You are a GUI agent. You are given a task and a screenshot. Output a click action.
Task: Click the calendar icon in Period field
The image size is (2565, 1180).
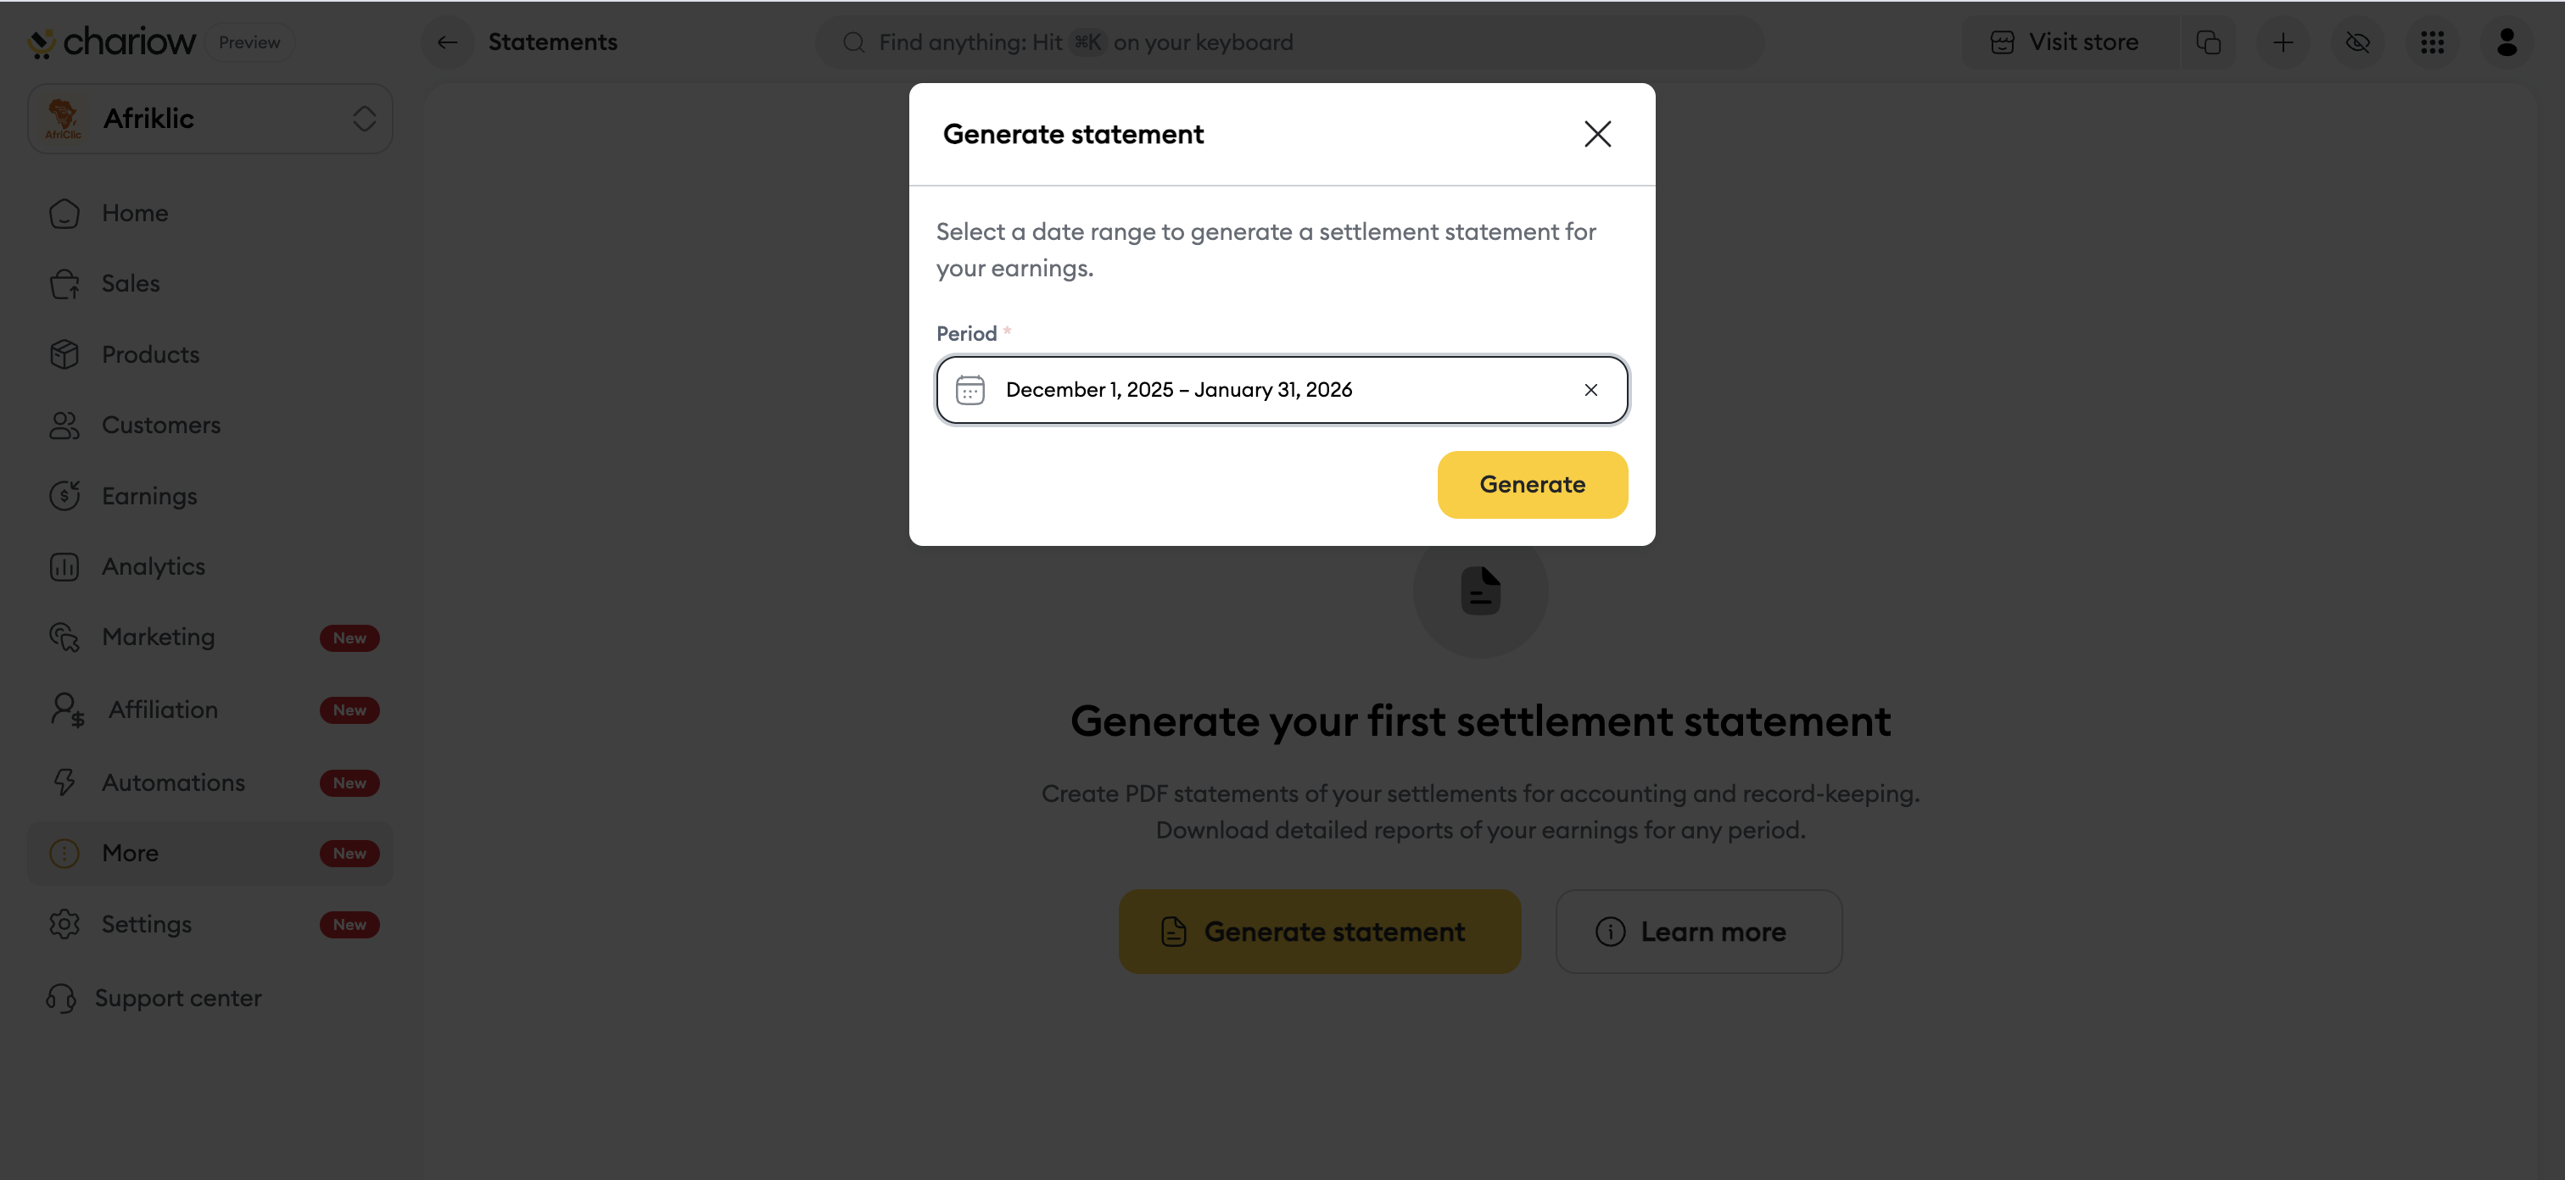point(970,390)
